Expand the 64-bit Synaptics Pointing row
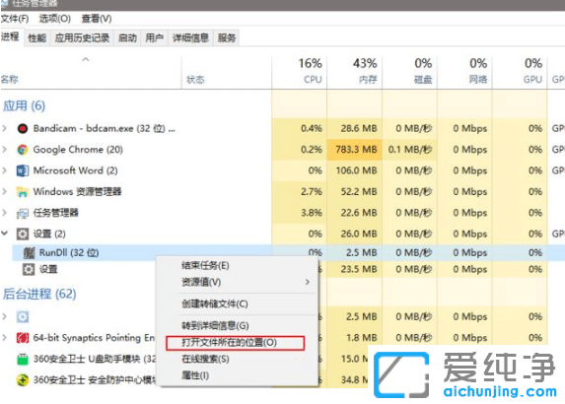The height and width of the screenshot is (404, 565). [x=4, y=337]
